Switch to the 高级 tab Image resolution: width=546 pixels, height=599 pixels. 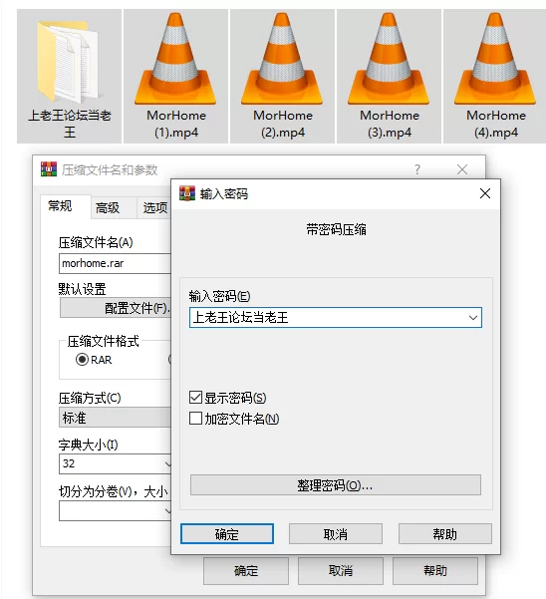coord(108,208)
